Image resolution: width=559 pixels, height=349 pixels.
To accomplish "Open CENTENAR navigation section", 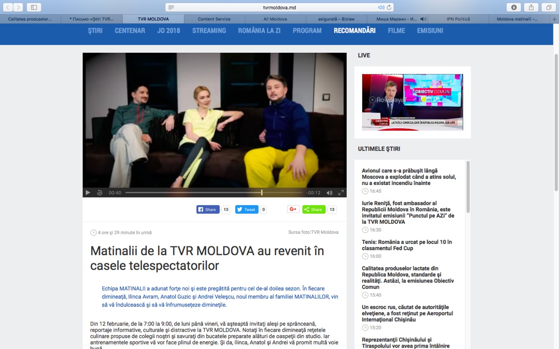I will [130, 31].
